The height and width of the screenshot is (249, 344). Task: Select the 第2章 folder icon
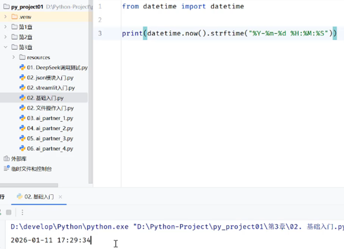coord(14,37)
